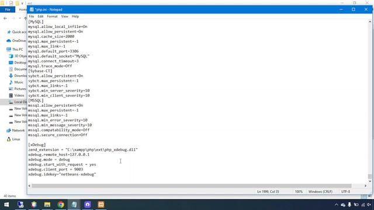Image resolution: width=374 pixels, height=210 pixels.
Task: Click Explorer back arrow button
Action: tap(5, 18)
